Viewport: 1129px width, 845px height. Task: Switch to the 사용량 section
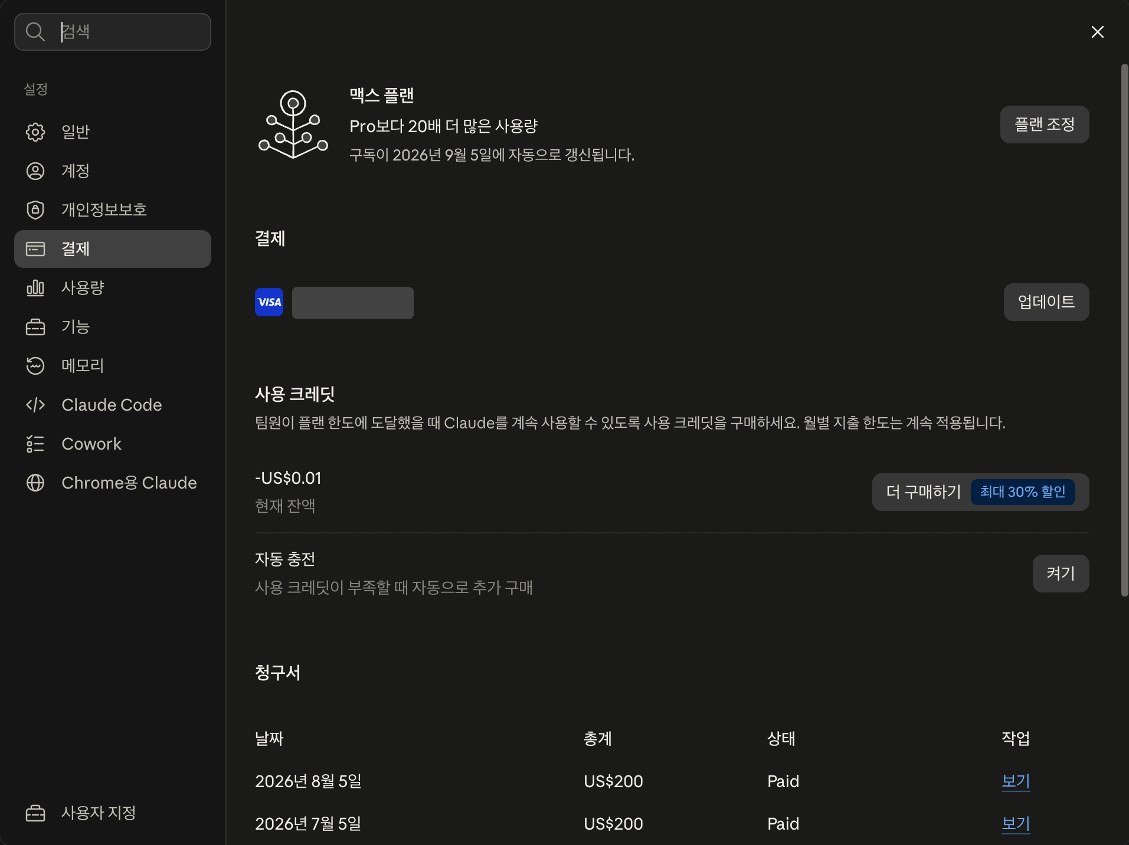pos(113,288)
